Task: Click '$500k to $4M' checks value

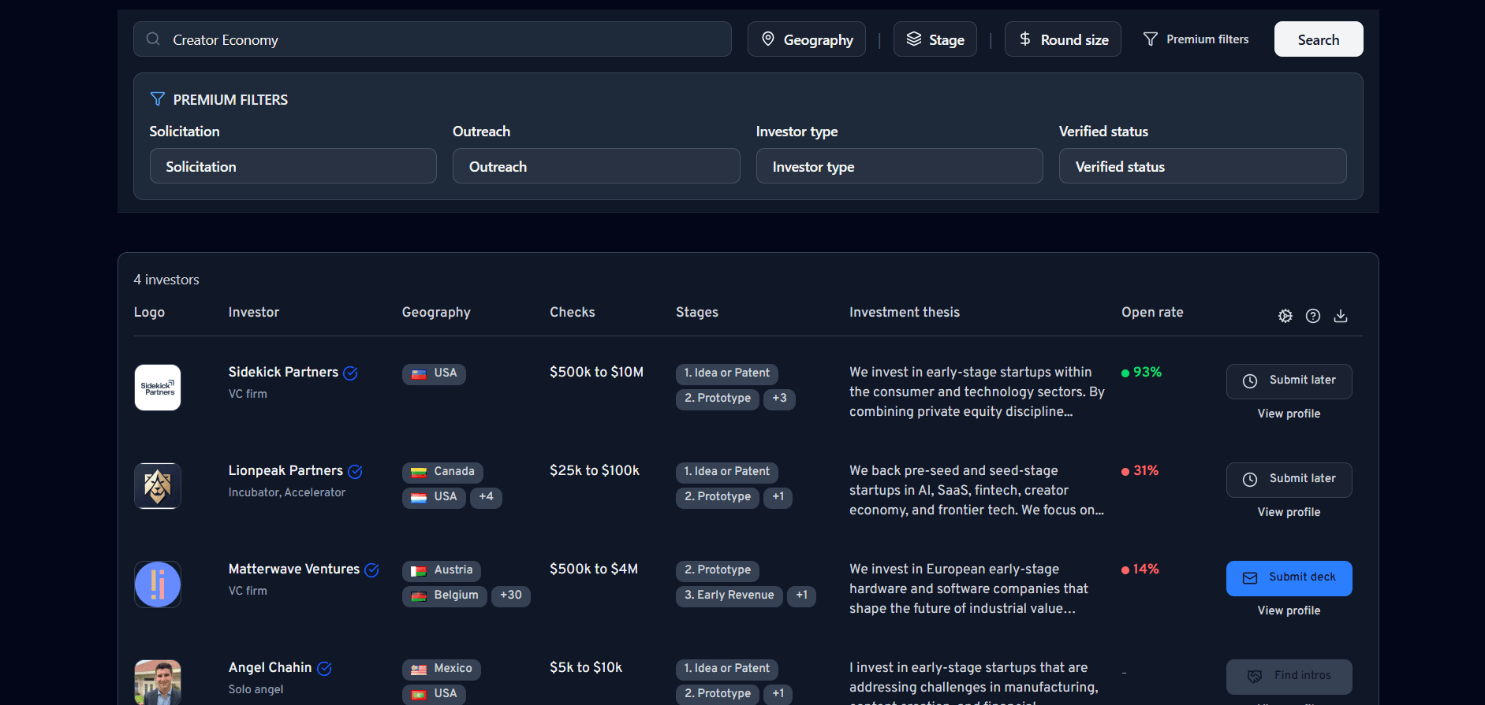Action: [594, 569]
